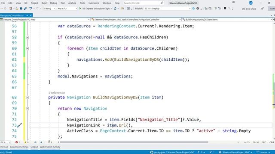
Task: Click the '1 reference' CodeLens link
Action: (57, 93)
